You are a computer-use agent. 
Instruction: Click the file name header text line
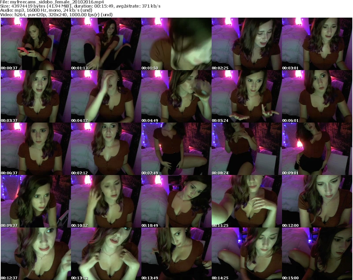[52, 2]
